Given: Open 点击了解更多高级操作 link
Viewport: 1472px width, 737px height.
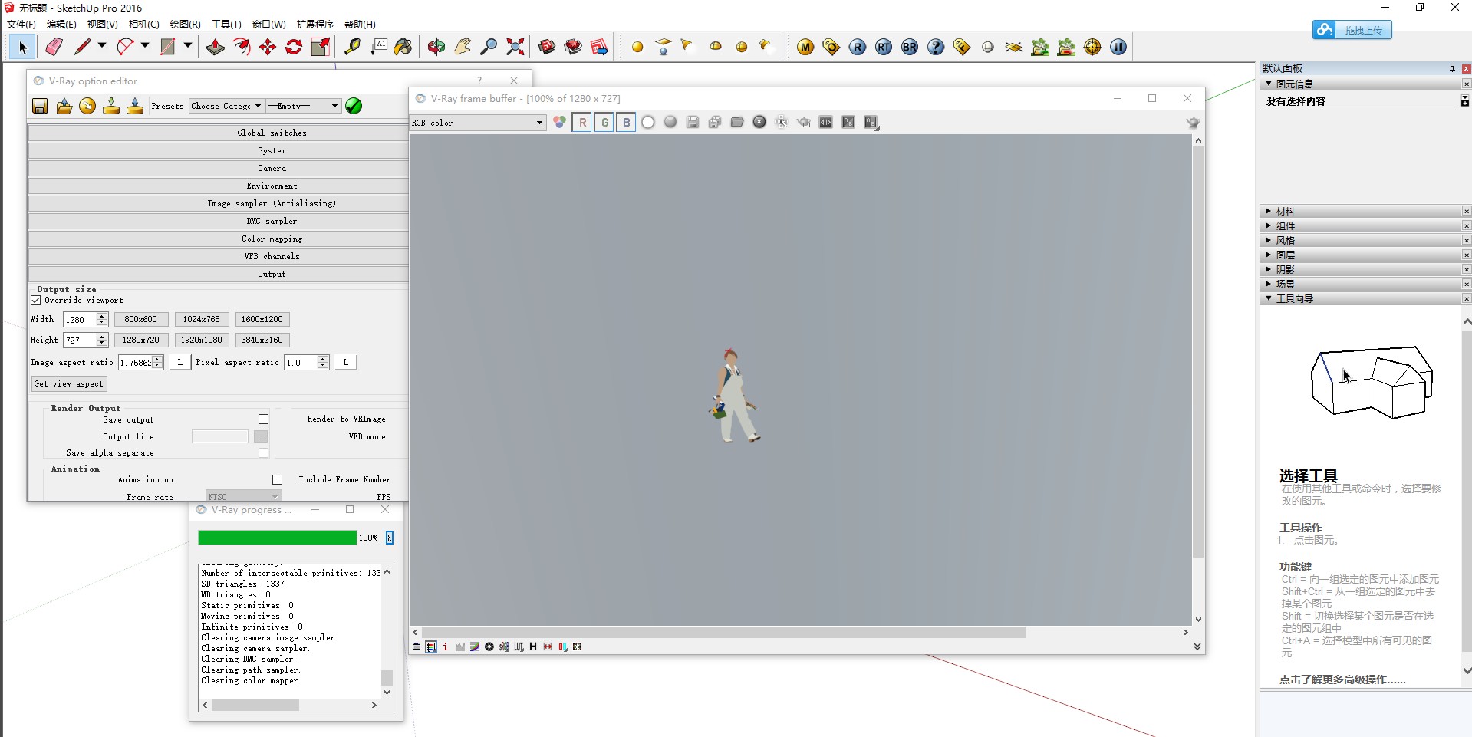Looking at the screenshot, I should point(1342,679).
